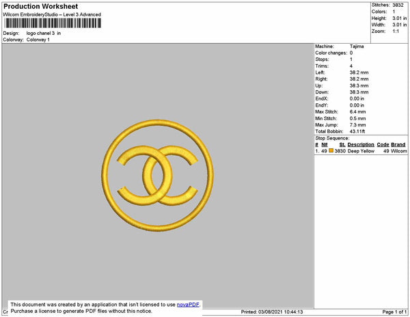Click the 'Stop Sequence:' heading
This screenshot has height=317, width=410.
click(x=332, y=138)
